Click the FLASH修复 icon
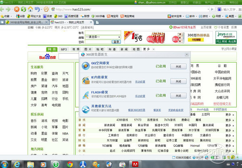 pos(86,95)
